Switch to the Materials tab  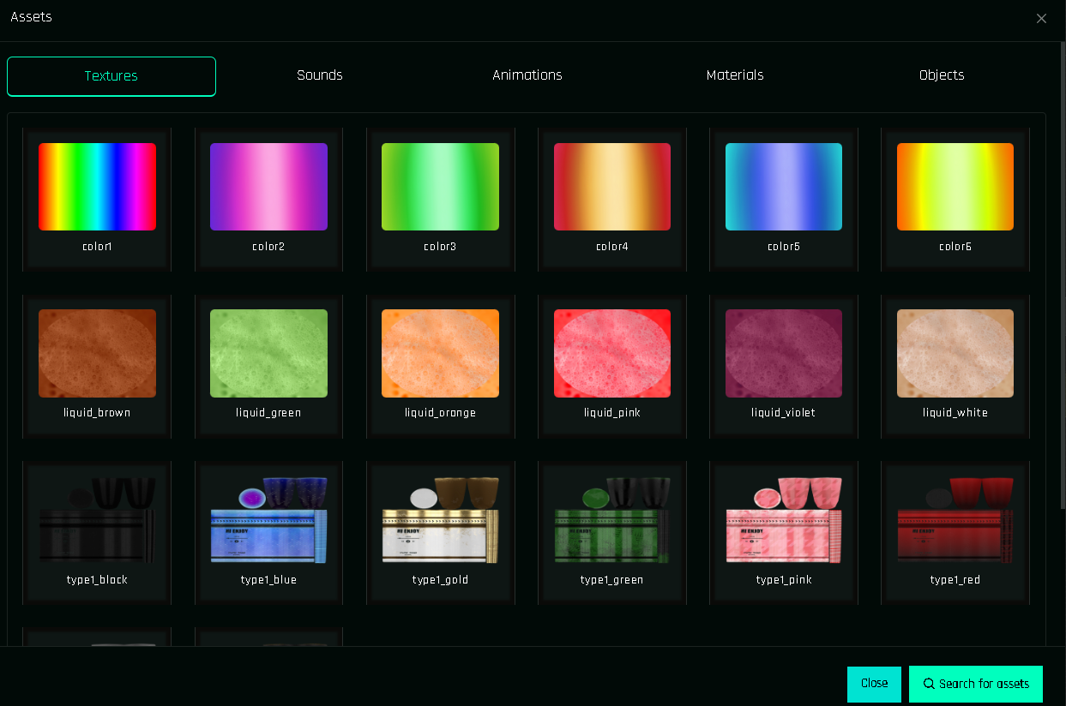coord(735,75)
